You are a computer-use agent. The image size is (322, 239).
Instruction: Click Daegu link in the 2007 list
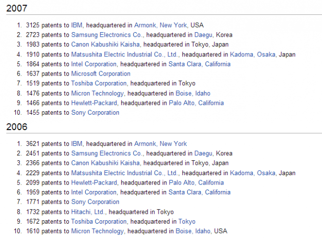coord(204,35)
